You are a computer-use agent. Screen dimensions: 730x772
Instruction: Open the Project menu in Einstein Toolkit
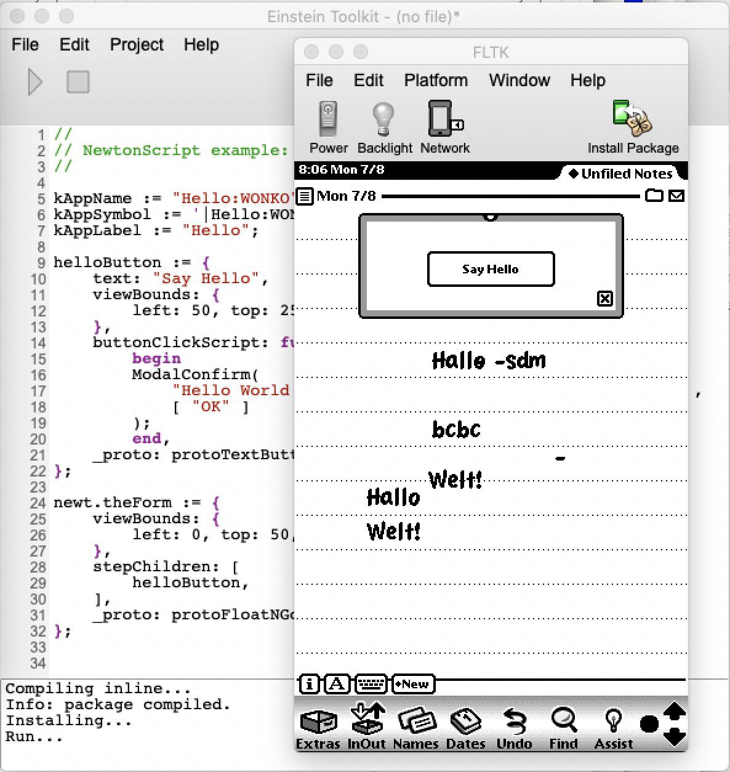tap(137, 45)
